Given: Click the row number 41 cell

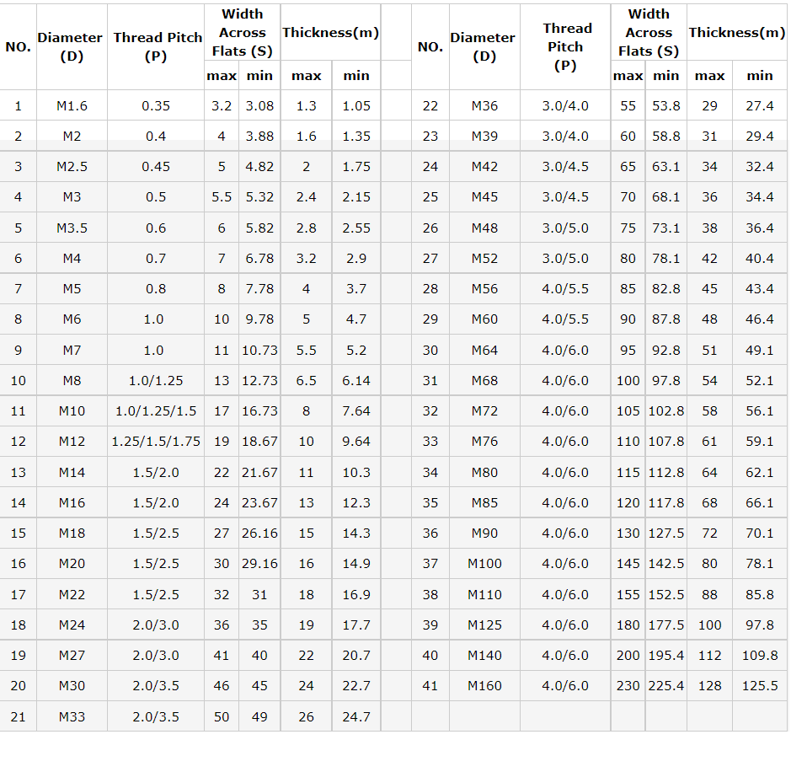Looking at the screenshot, I should coord(430,685).
